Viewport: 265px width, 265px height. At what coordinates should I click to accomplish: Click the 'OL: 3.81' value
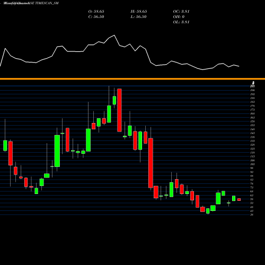[x=181, y=22]
